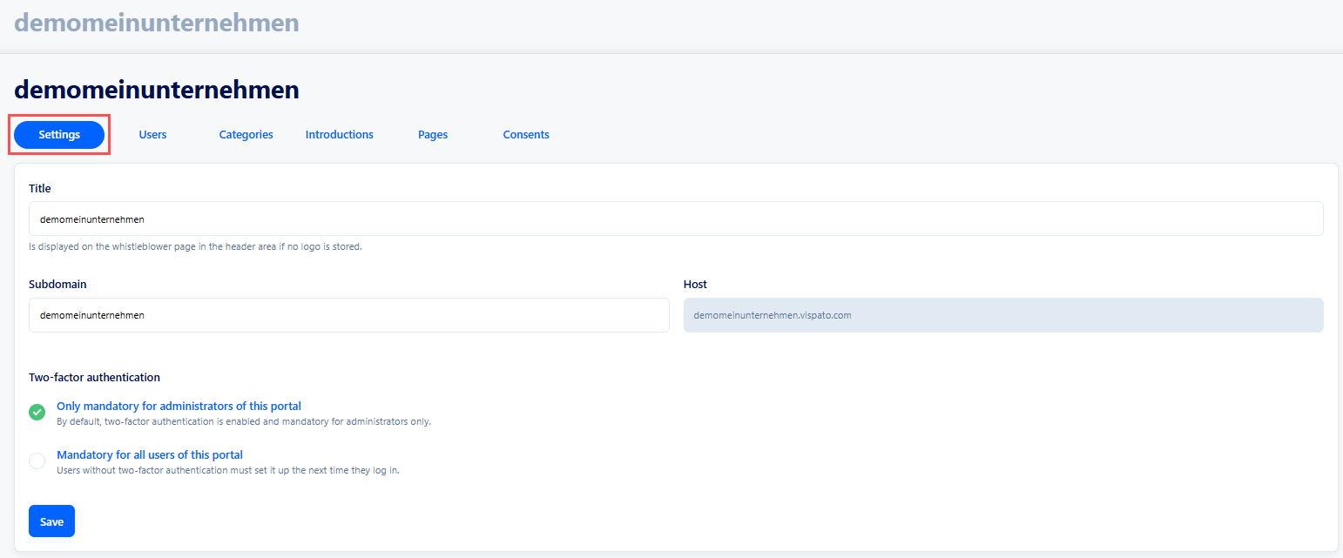The width and height of the screenshot is (1343, 558).
Task: Focus the Title input field
Action: click(675, 219)
